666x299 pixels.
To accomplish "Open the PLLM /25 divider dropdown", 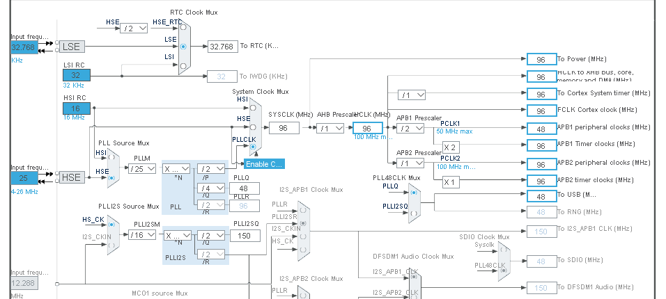I will (x=141, y=169).
